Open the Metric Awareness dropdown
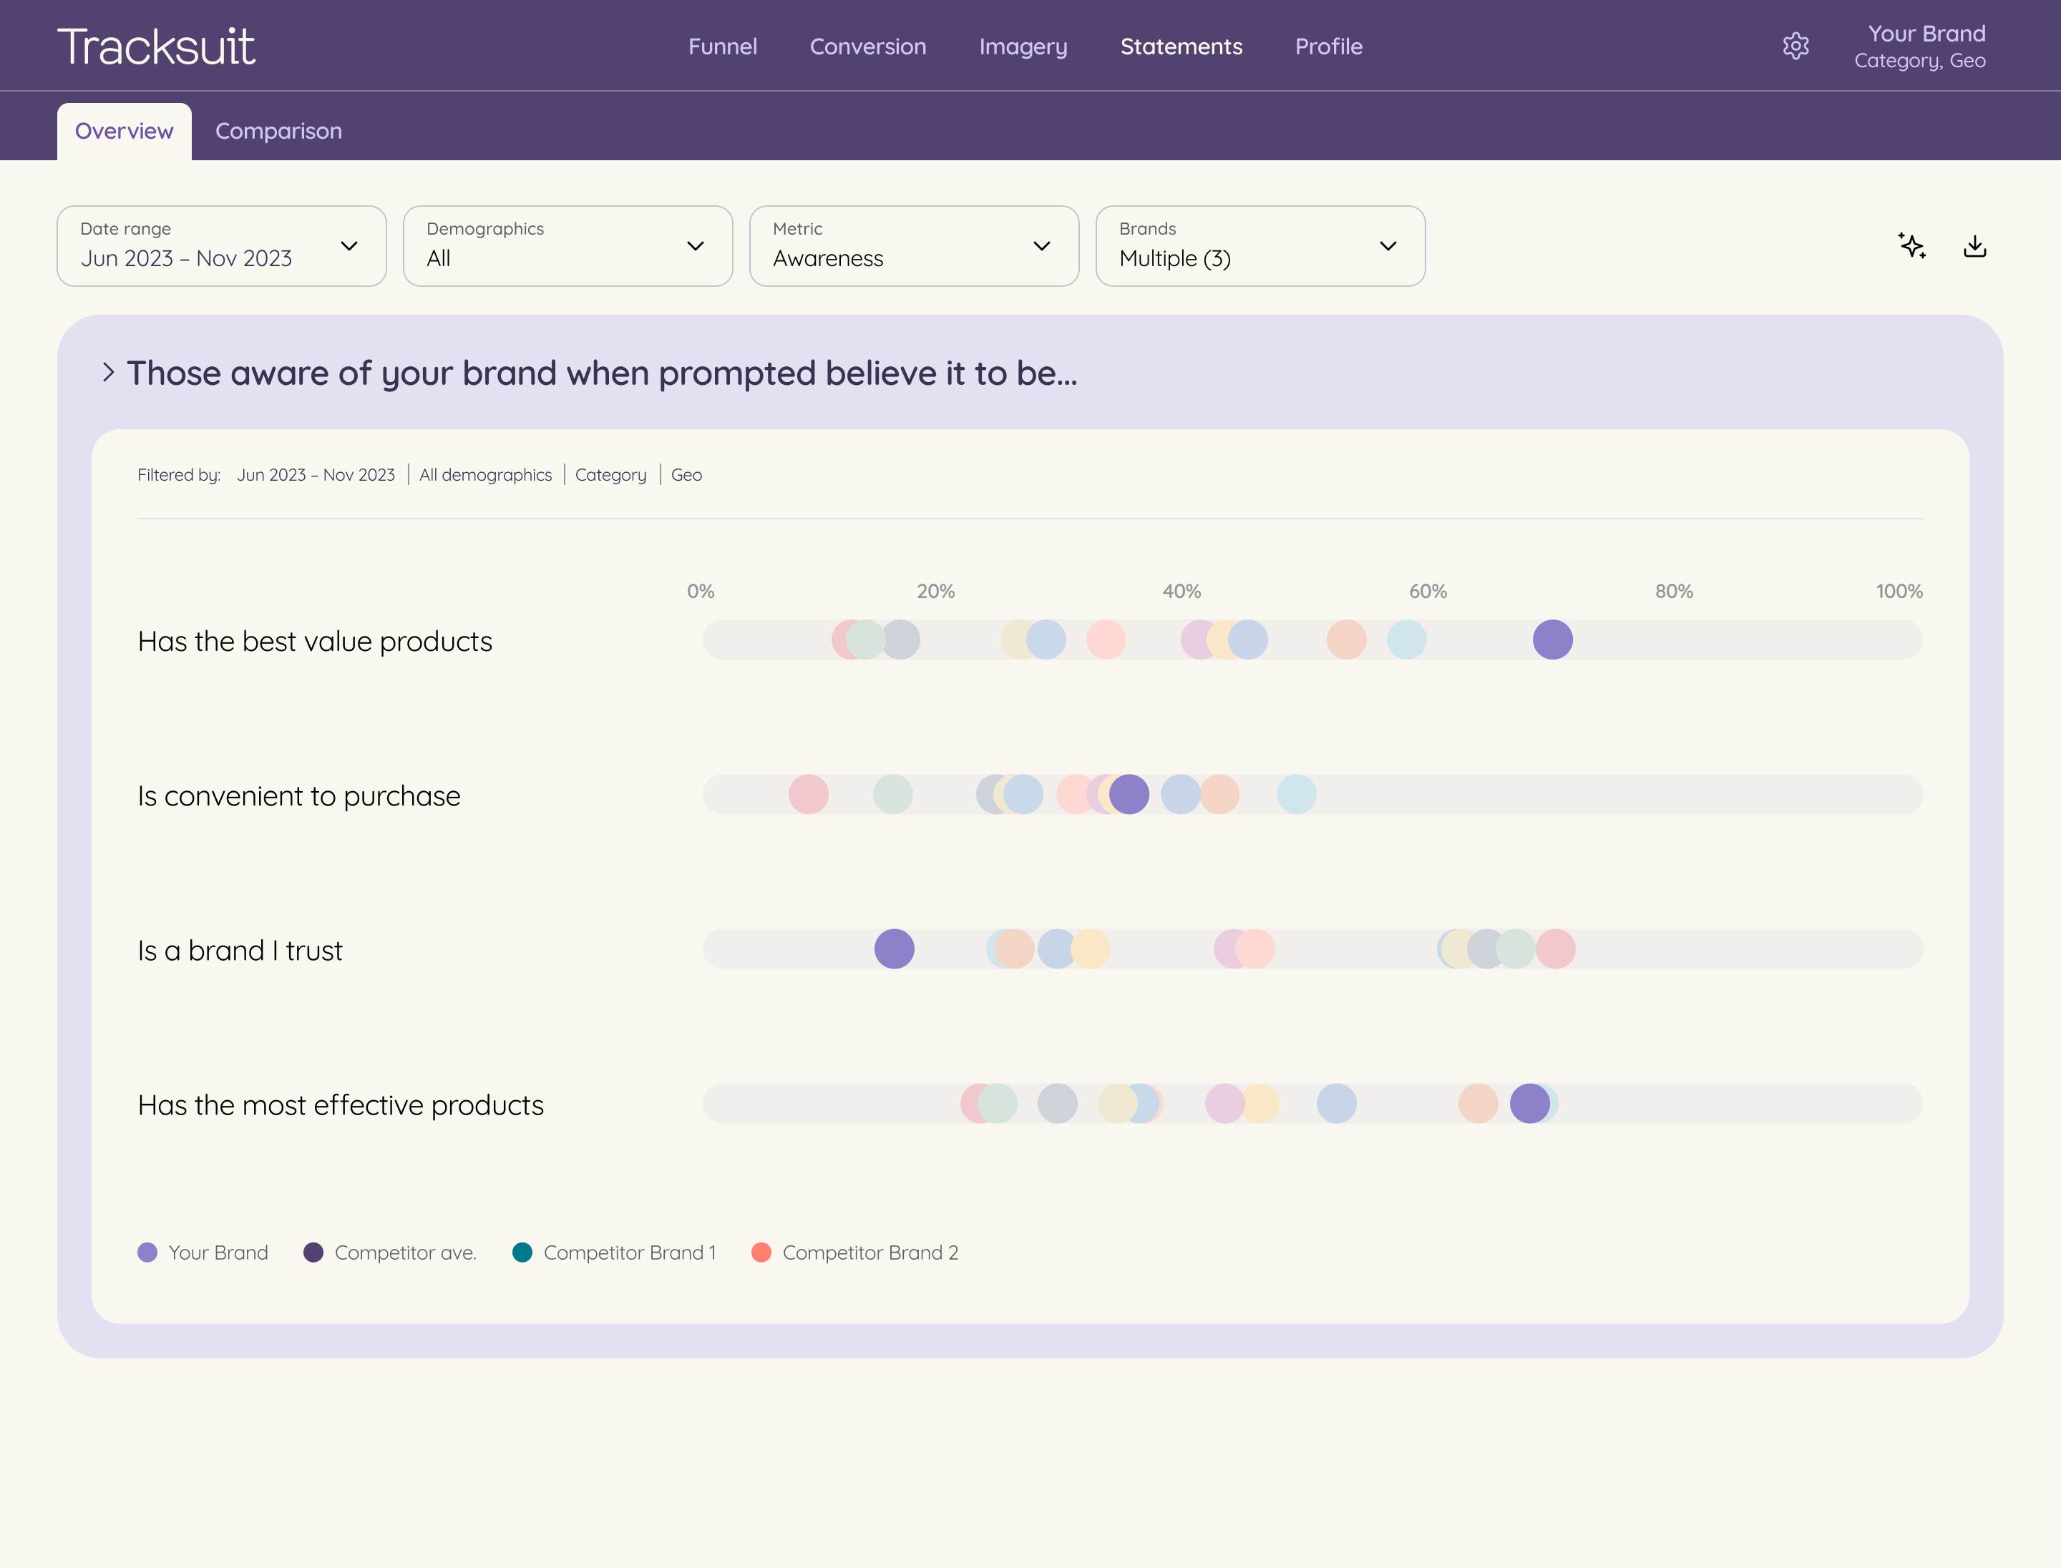Image resolution: width=2061 pixels, height=1568 pixels. pyautogui.click(x=915, y=245)
